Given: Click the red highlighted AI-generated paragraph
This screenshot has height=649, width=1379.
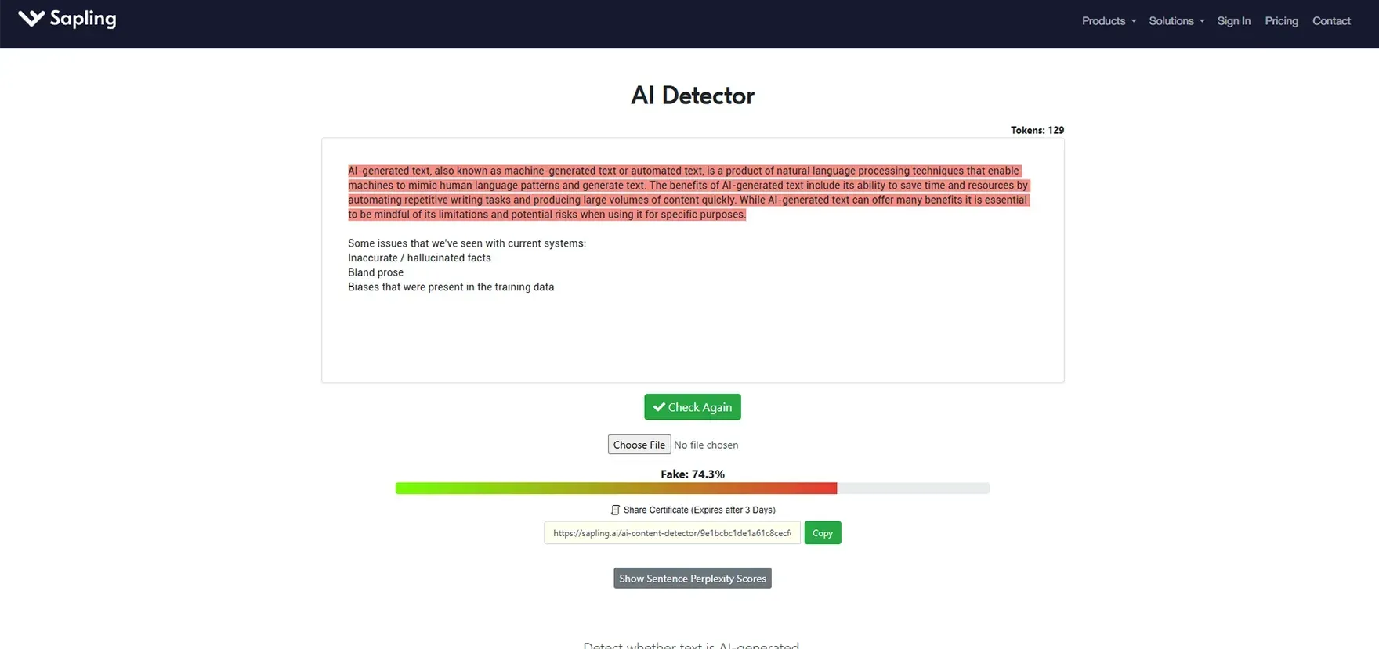Looking at the screenshot, I should (687, 193).
